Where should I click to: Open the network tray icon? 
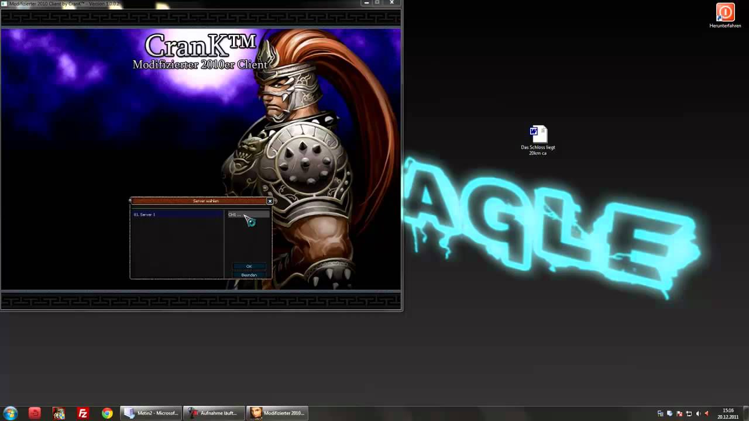[689, 413]
